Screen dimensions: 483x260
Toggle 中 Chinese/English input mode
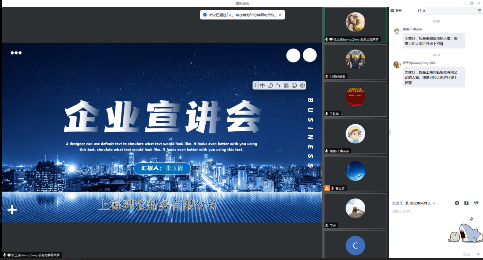point(262,86)
